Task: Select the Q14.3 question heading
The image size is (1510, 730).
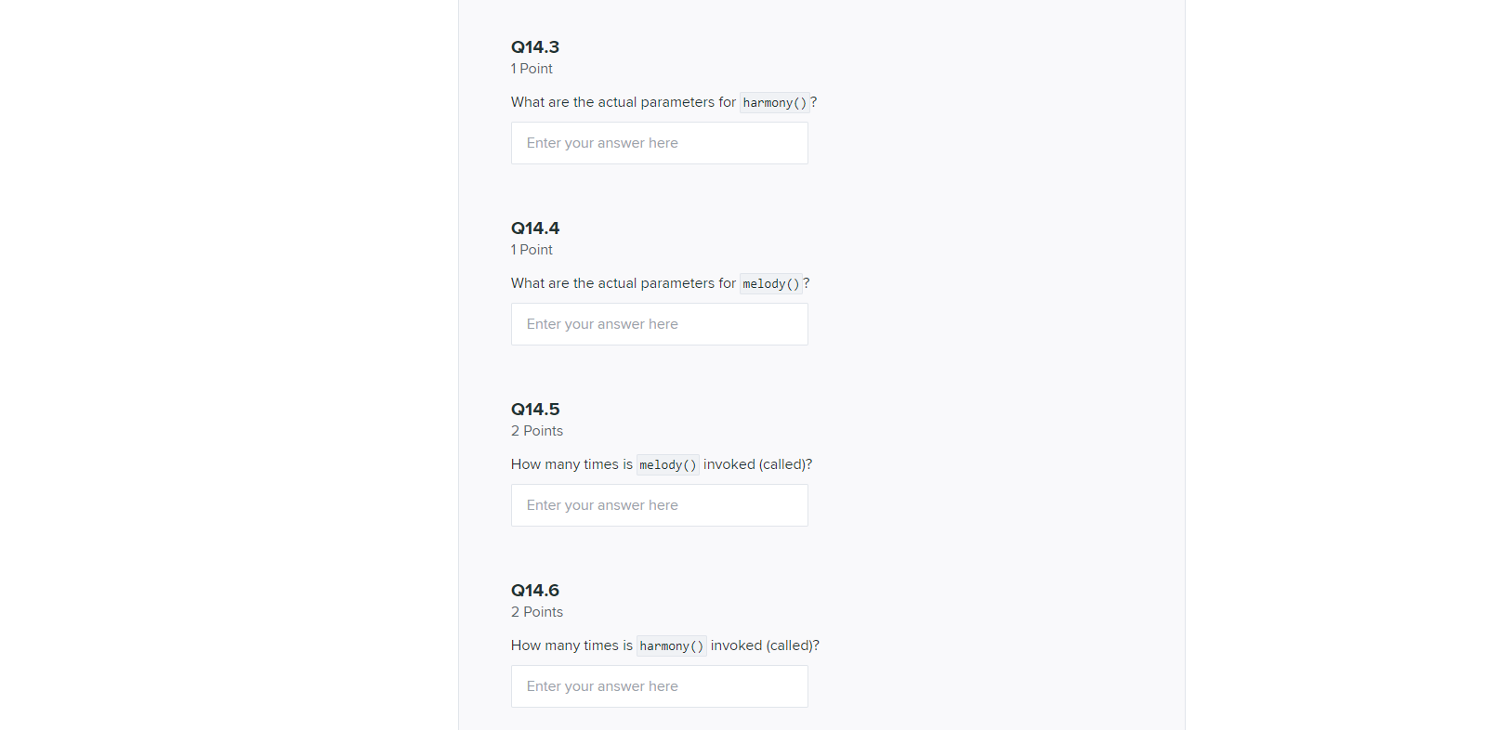Action: tap(534, 46)
